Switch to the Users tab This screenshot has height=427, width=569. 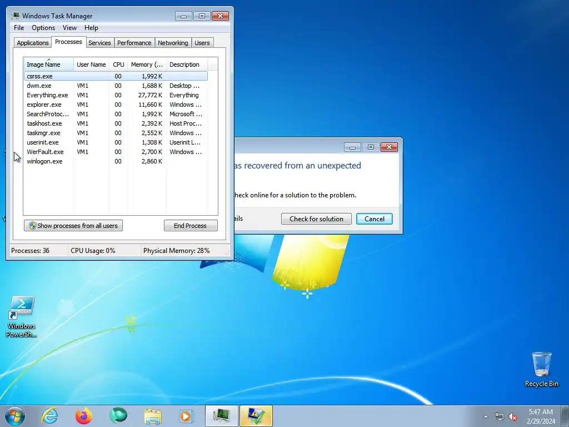pyautogui.click(x=202, y=43)
